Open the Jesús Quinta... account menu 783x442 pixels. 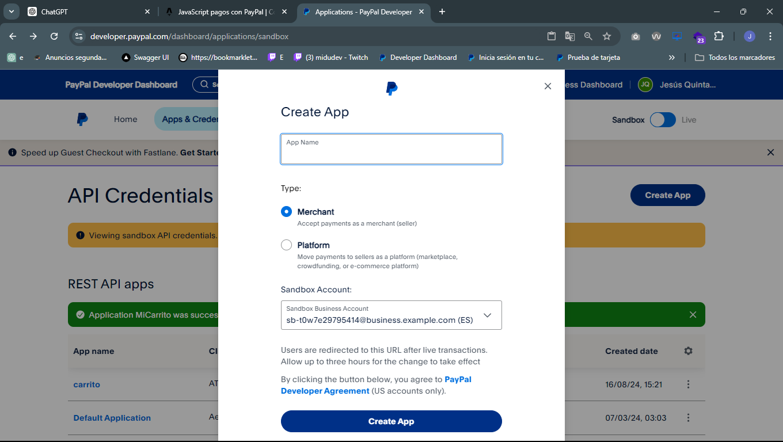pos(687,85)
